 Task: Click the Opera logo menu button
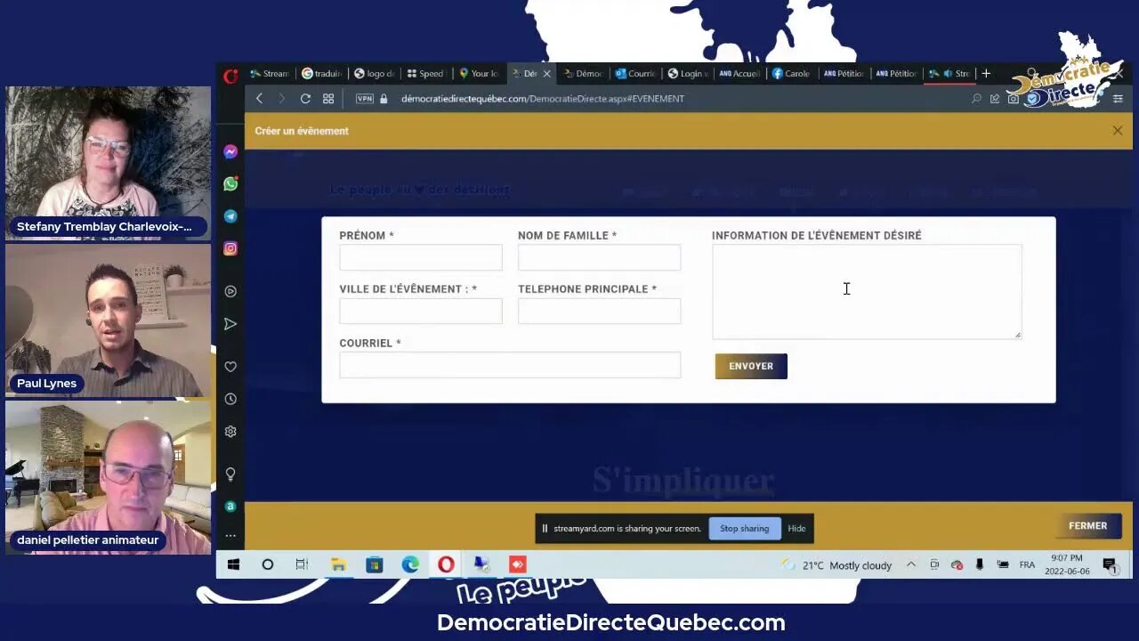coord(230,76)
